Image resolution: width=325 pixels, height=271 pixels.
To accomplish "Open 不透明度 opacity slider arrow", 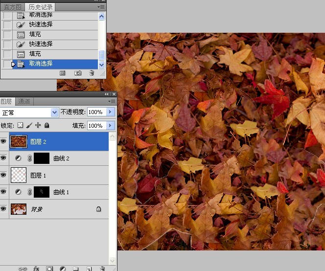I will [110, 112].
